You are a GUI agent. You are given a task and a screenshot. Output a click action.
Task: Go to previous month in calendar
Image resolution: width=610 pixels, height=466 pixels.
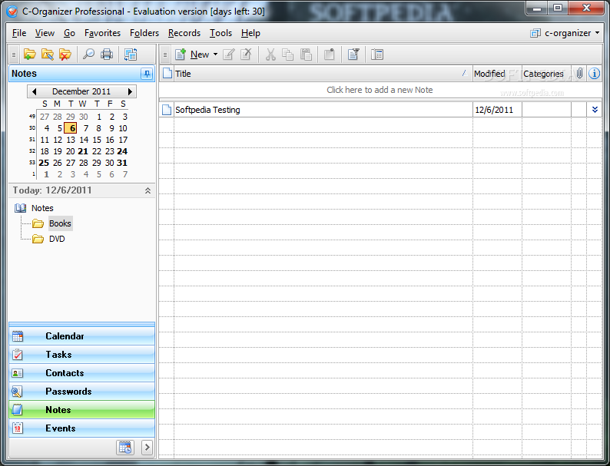34,91
